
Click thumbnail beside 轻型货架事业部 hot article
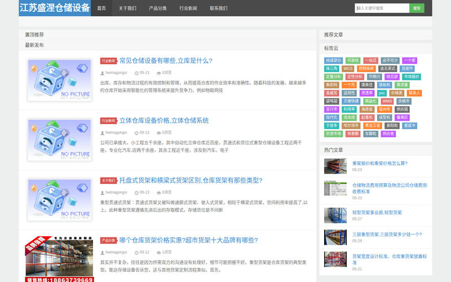click(335, 215)
